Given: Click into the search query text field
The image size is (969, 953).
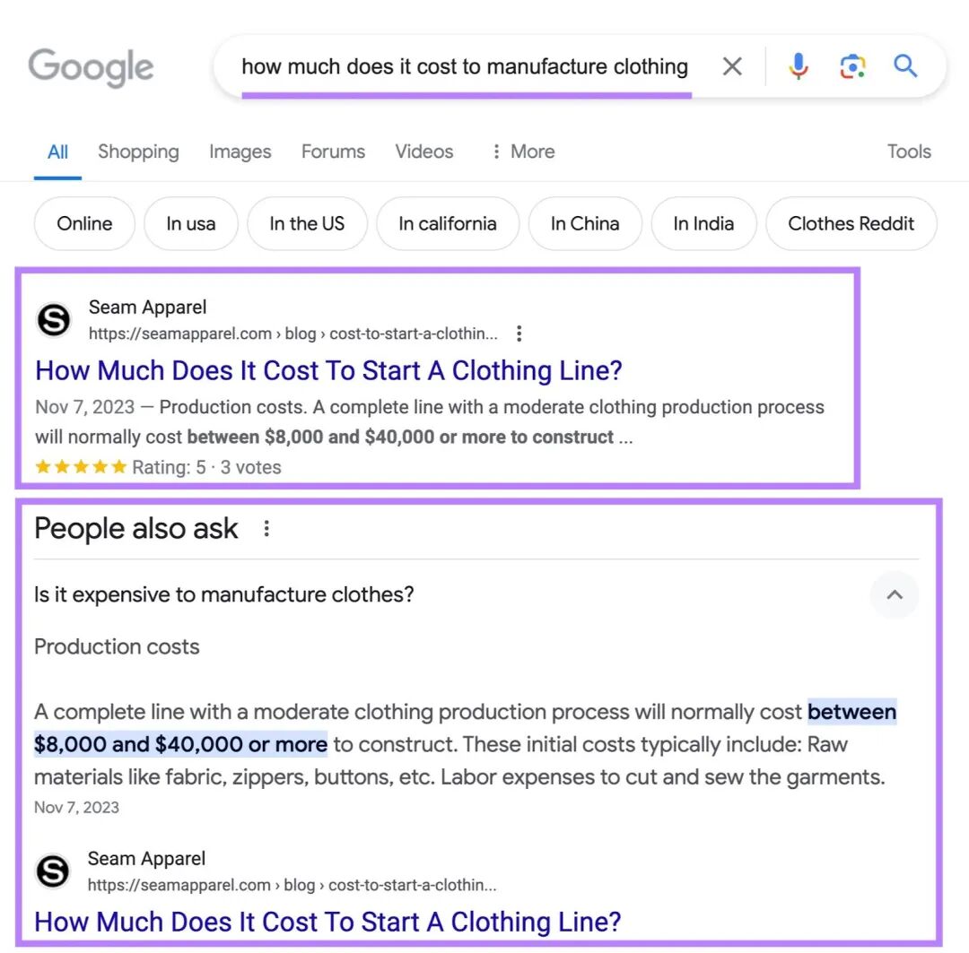Looking at the screenshot, I should coord(465,66).
